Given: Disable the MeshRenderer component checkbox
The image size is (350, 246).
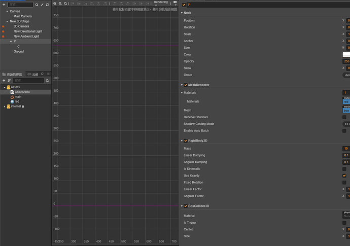Looking at the screenshot, I should [186, 85].
